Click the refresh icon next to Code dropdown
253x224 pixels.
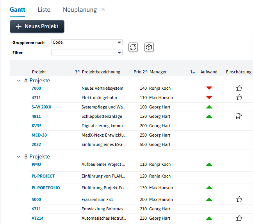click(133, 47)
